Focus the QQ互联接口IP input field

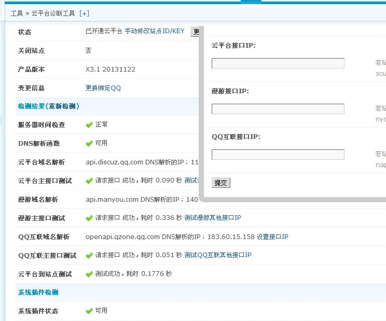tap(278, 155)
